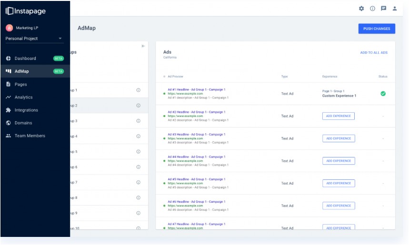Click info icon for group 7
Image resolution: width=409 pixels, height=245 pixels.
[138, 183]
